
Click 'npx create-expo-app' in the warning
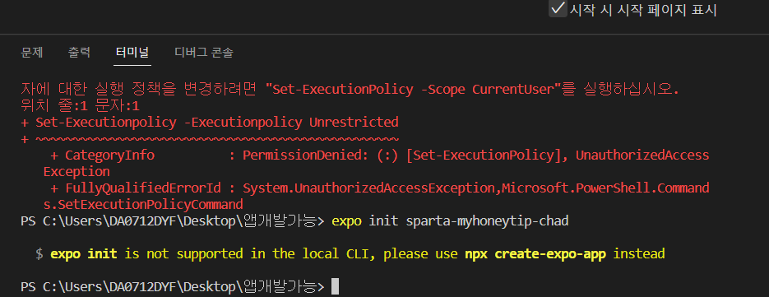point(535,253)
